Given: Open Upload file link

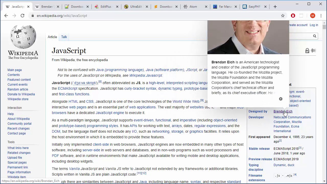Looking at the screenshot, I should 15,158.
